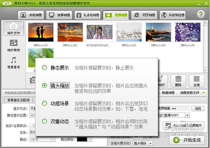Switch to the 锁屏相册 tab
Viewport: 210px width, 148px height.
(x=59, y=15)
